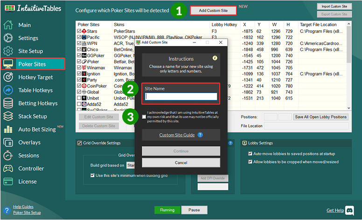The width and height of the screenshot is (362, 220).
Task: Click the Site Setup gear icon
Action: click(8, 51)
